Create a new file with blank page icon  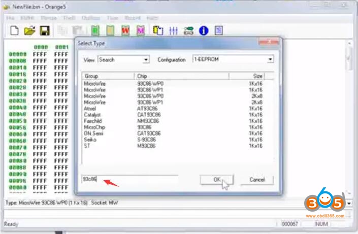[x=14, y=30]
